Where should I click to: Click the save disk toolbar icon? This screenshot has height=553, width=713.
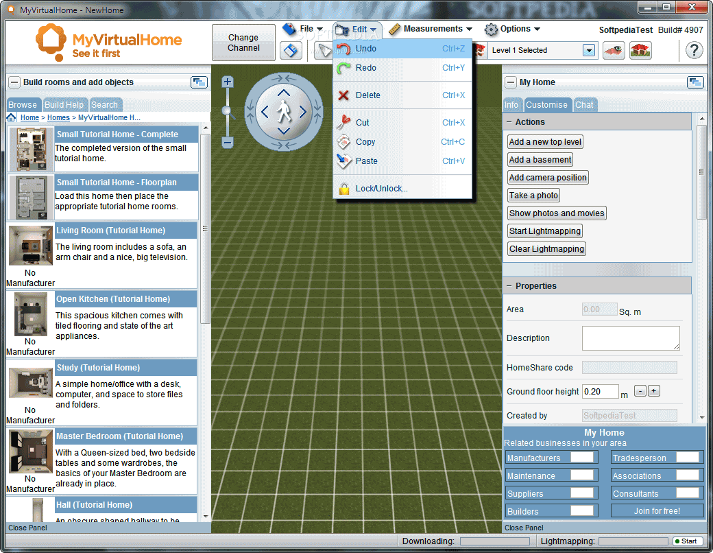point(291,50)
